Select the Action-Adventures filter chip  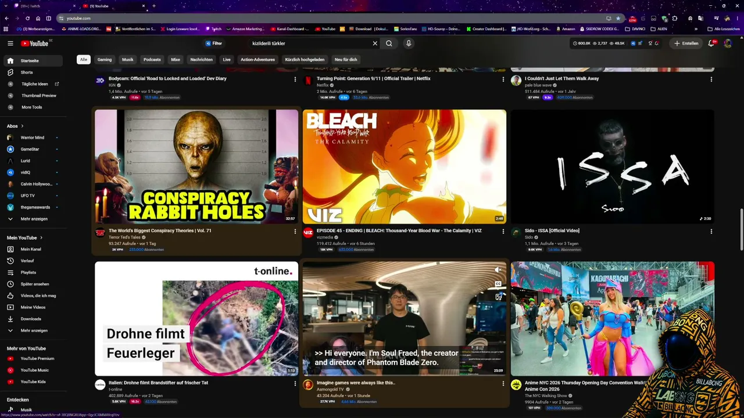(x=258, y=60)
